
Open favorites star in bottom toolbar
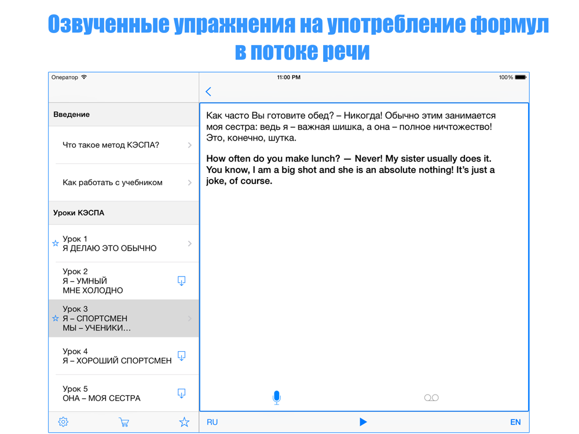pyautogui.click(x=184, y=422)
